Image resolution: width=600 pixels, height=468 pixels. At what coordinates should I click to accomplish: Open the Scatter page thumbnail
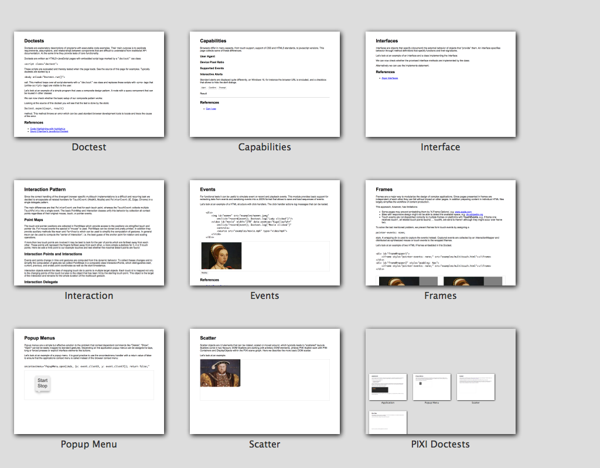point(265,381)
